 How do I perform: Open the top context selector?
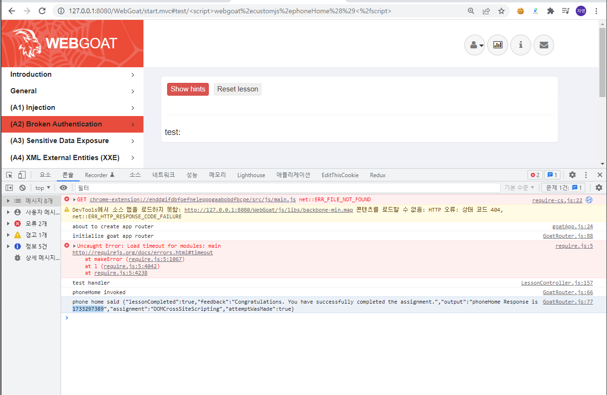[43, 188]
